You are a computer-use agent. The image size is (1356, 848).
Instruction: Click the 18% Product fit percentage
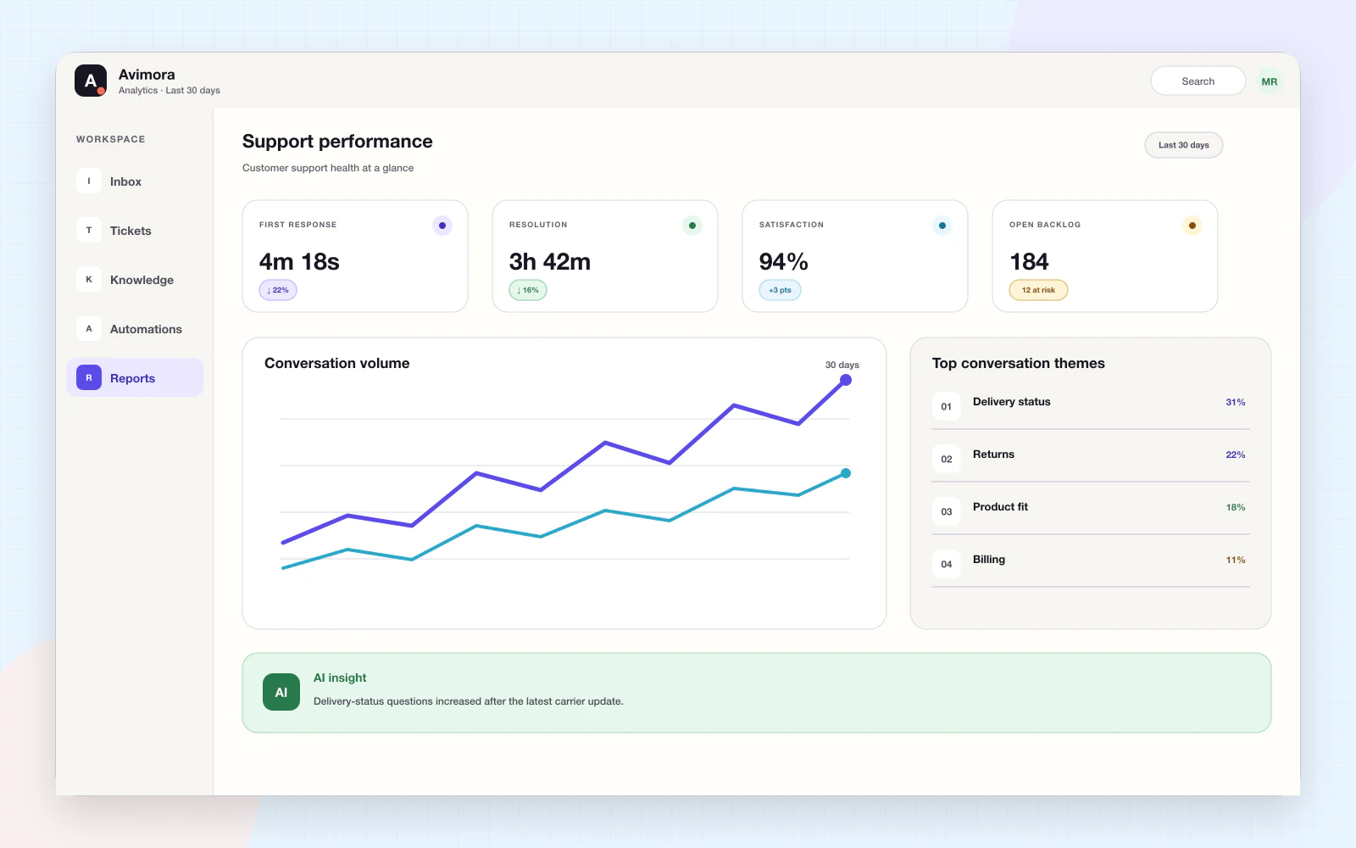click(1235, 508)
